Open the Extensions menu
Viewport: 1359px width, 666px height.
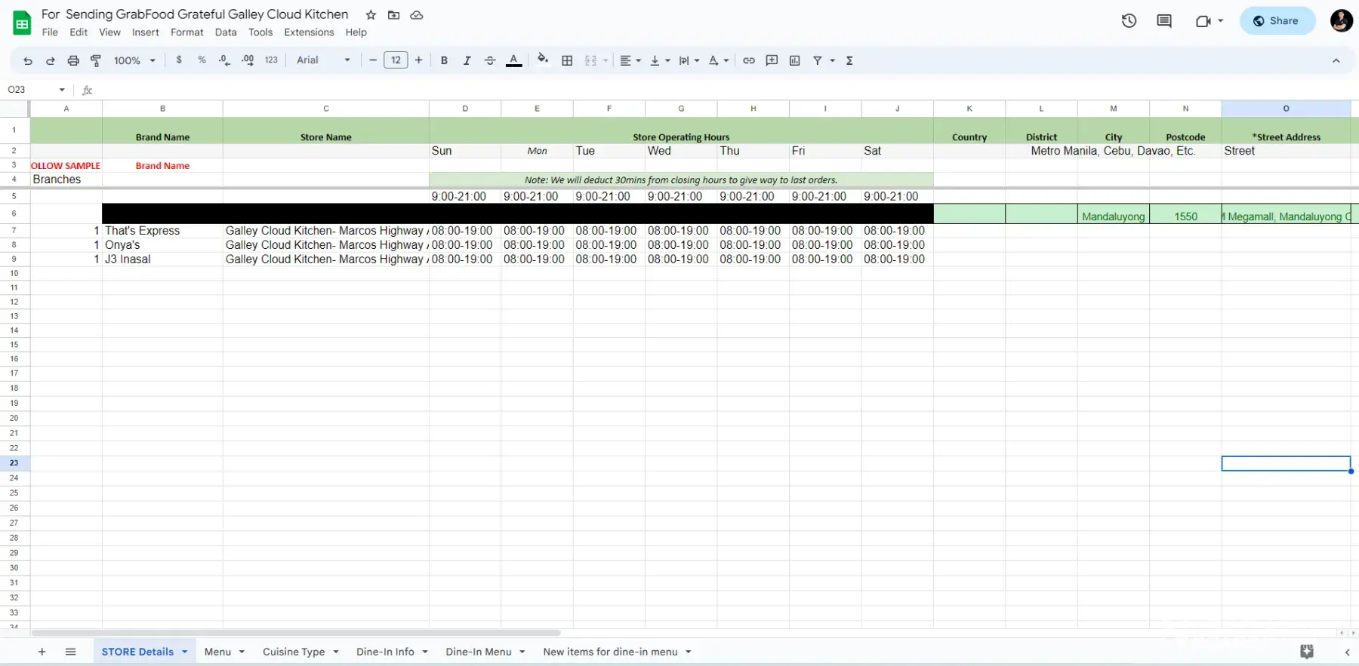pyautogui.click(x=309, y=32)
